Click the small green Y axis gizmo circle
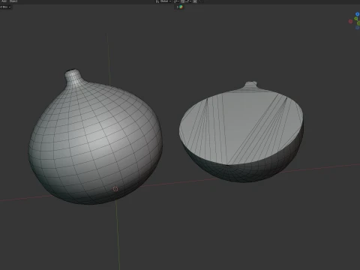360x270 pixels. (x=356, y=19)
